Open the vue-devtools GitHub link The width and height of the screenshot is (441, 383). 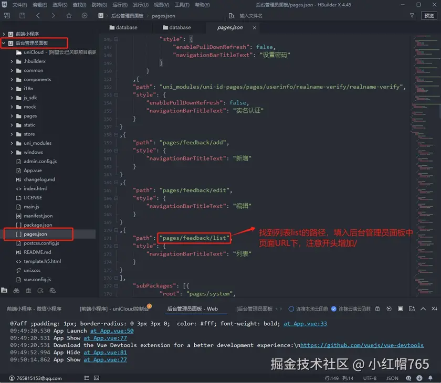[x=362, y=345]
